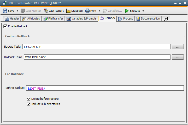Screen dimensions: 188x125
Task: Open the FileTransfer tab
Action: click(53, 19)
